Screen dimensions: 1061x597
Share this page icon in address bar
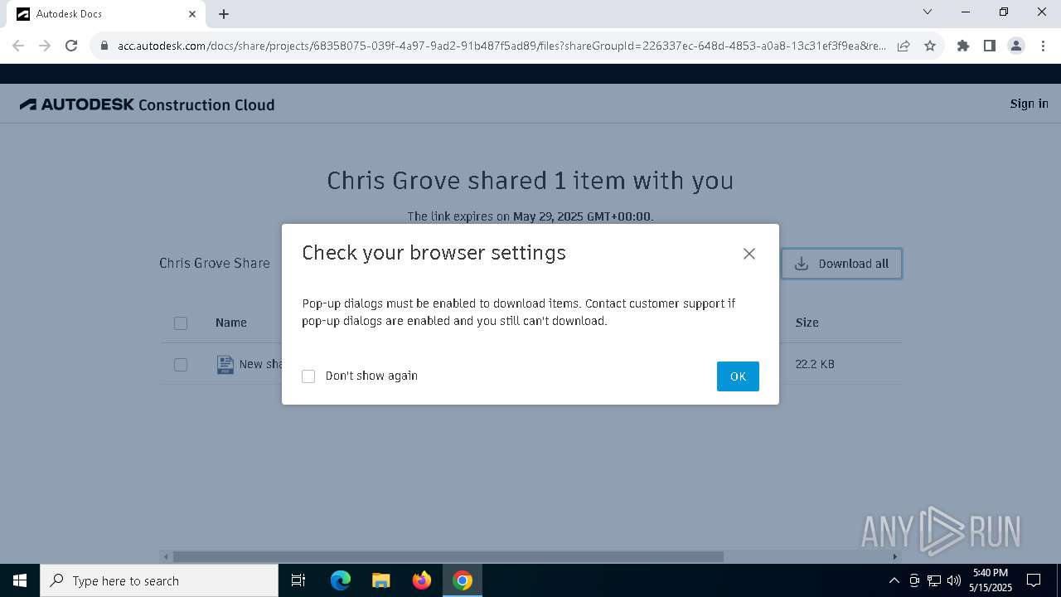coord(904,46)
